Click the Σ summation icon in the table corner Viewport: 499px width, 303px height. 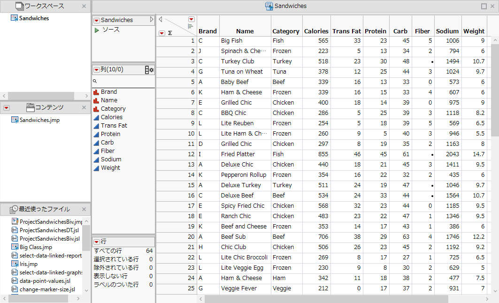pyautogui.click(x=169, y=32)
